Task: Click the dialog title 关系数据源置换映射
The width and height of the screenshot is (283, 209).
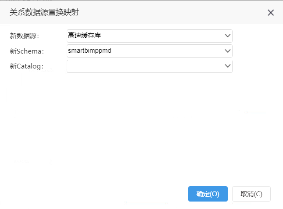Action: pos(44,12)
